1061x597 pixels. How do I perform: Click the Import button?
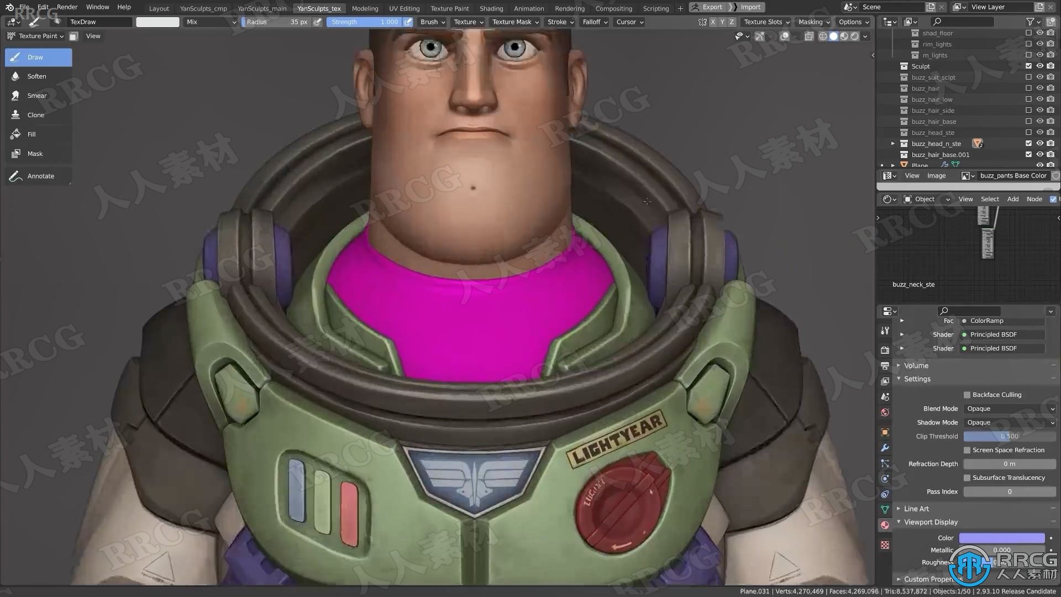pos(750,7)
